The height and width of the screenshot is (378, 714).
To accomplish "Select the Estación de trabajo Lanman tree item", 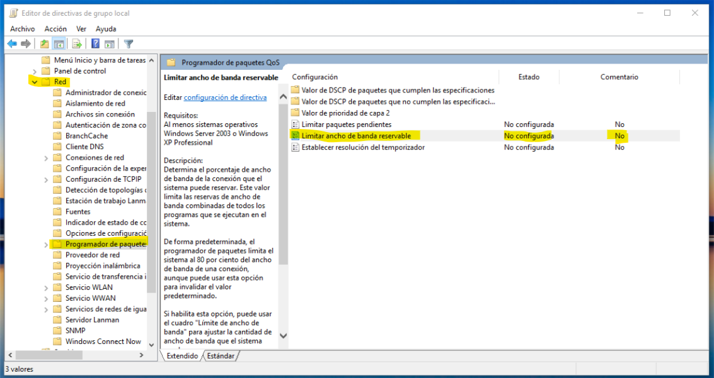I will point(106,201).
